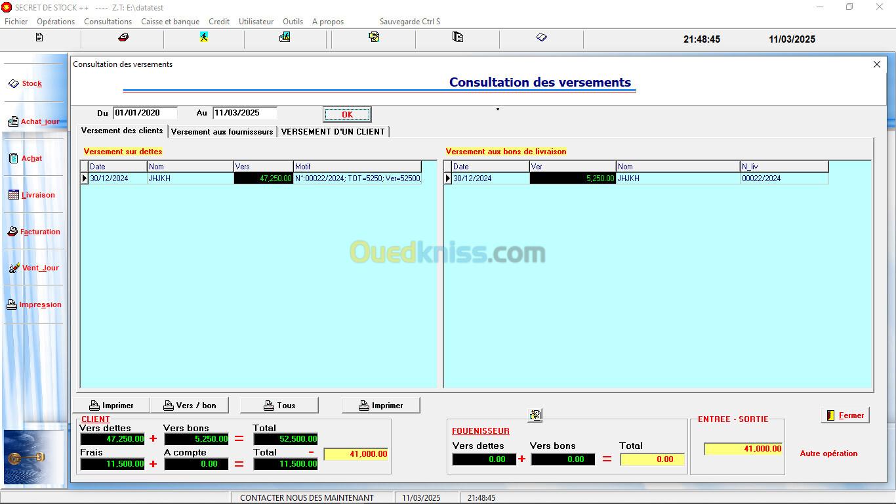
Task: Close the window with Fermer button
Action: point(845,415)
